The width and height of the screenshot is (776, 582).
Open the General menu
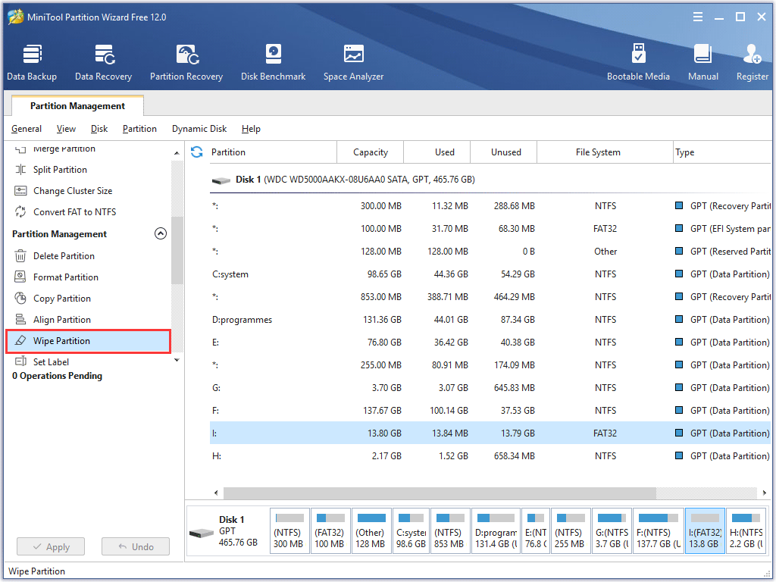27,129
